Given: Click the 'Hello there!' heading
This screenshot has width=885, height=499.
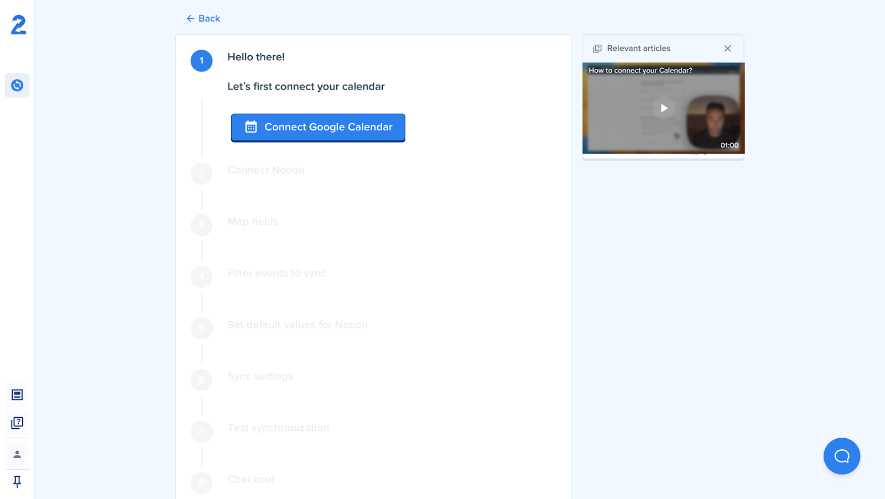Looking at the screenshot, I should (256, 57).
